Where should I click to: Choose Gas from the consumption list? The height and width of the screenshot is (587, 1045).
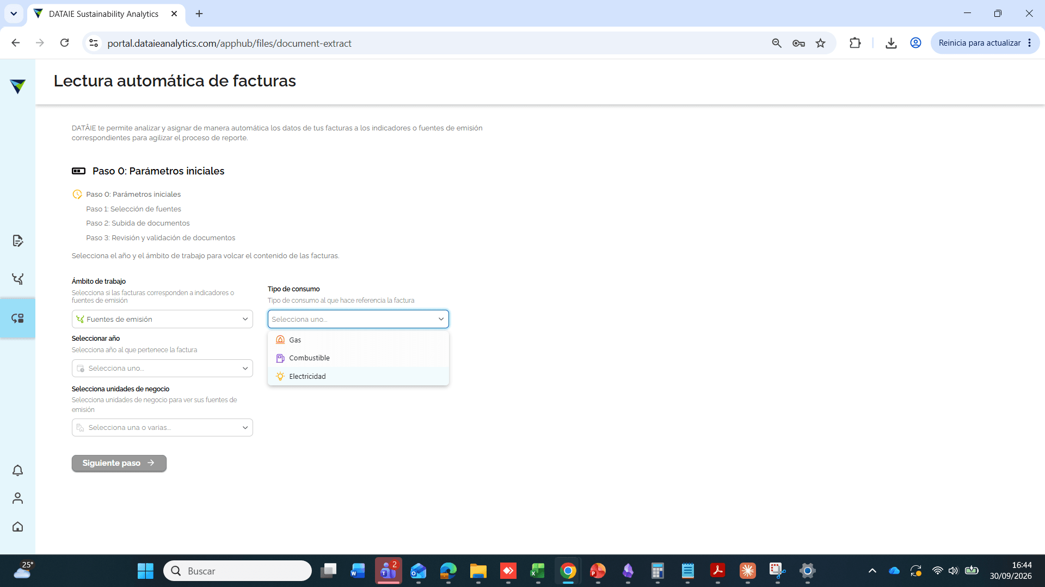click(x=358, y=340)
